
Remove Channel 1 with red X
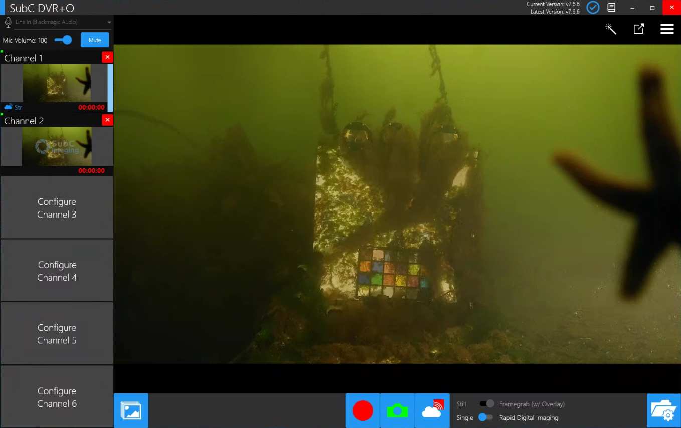(107, 57)
